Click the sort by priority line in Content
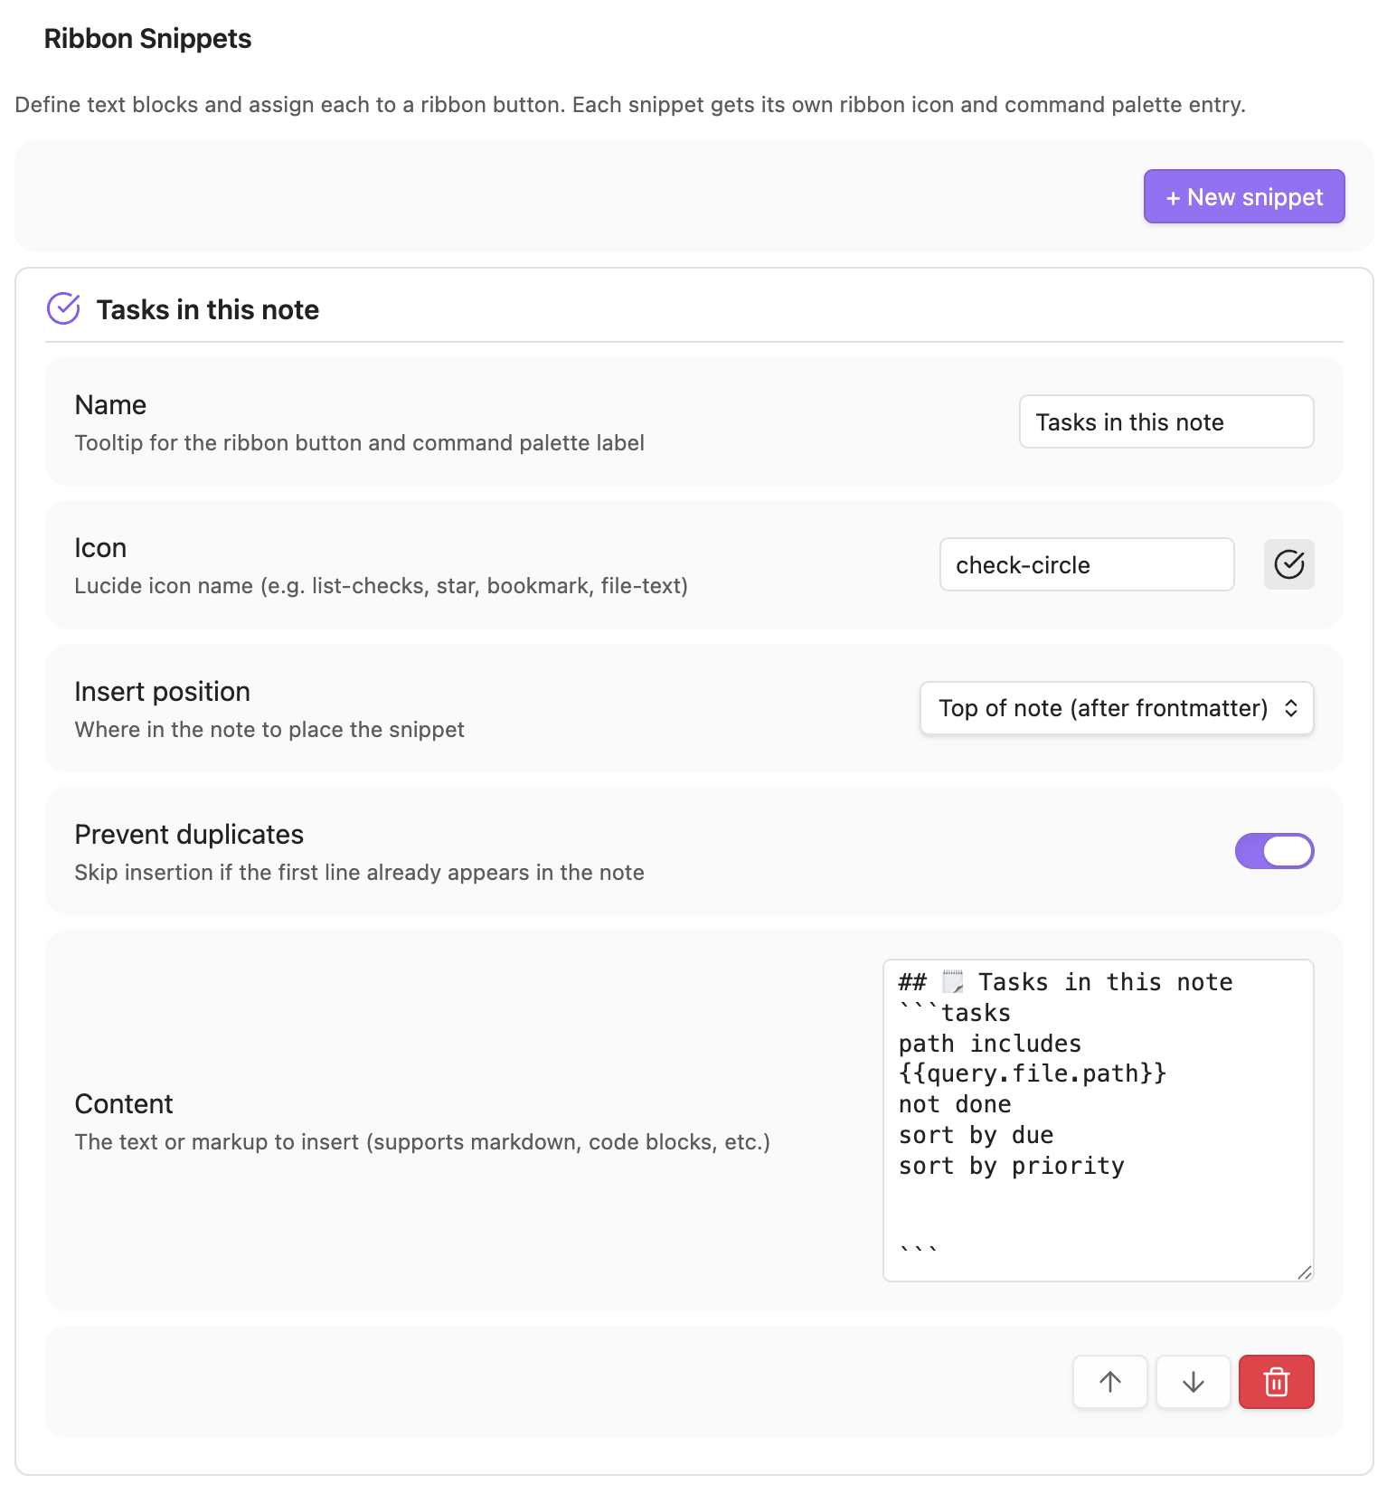The image size is (1387, 1494). pos(1012,1166)
